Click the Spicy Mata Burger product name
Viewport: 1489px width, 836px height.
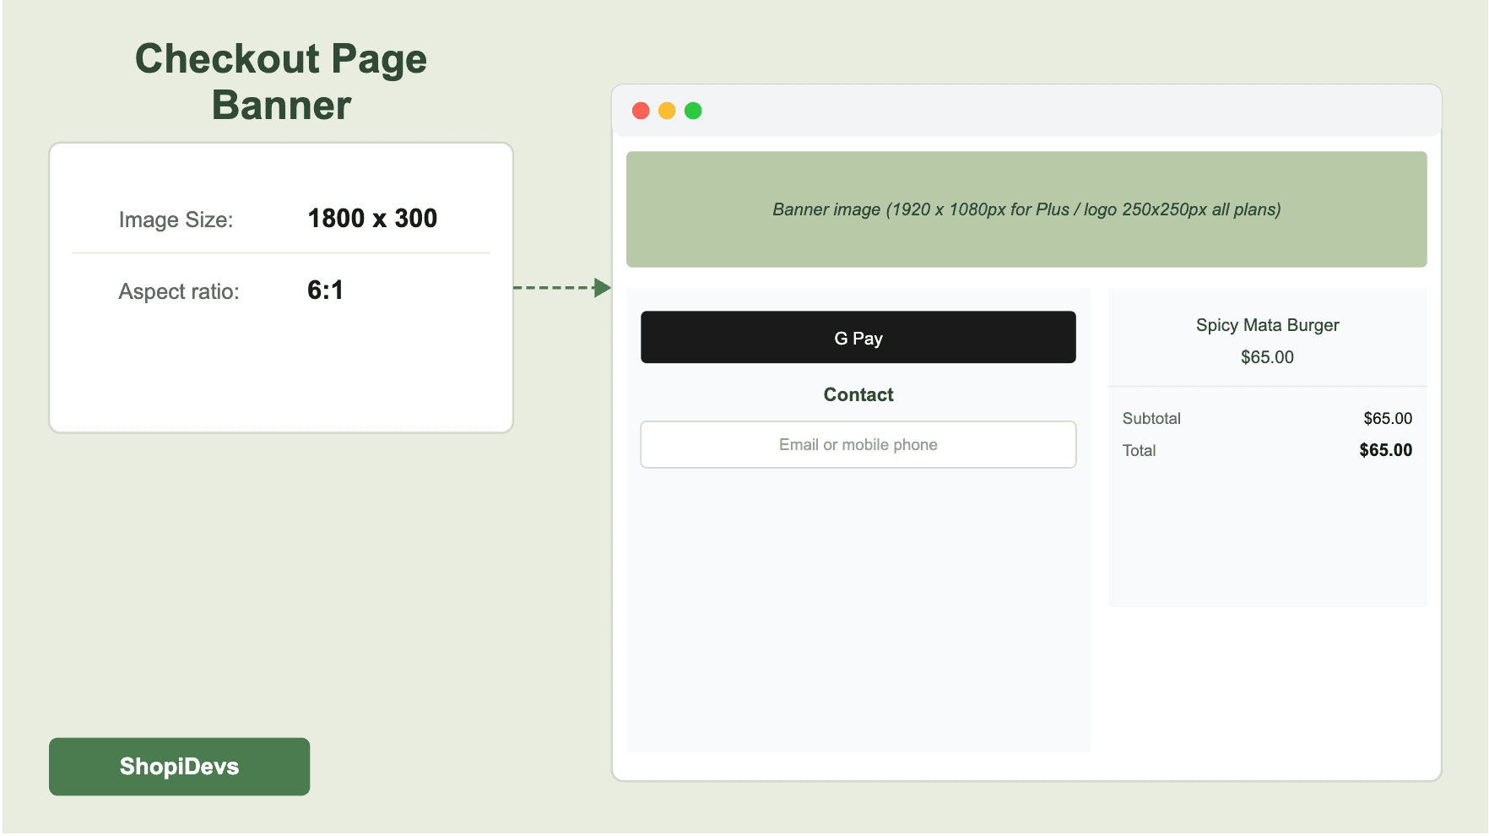[x=1267, y=325]
